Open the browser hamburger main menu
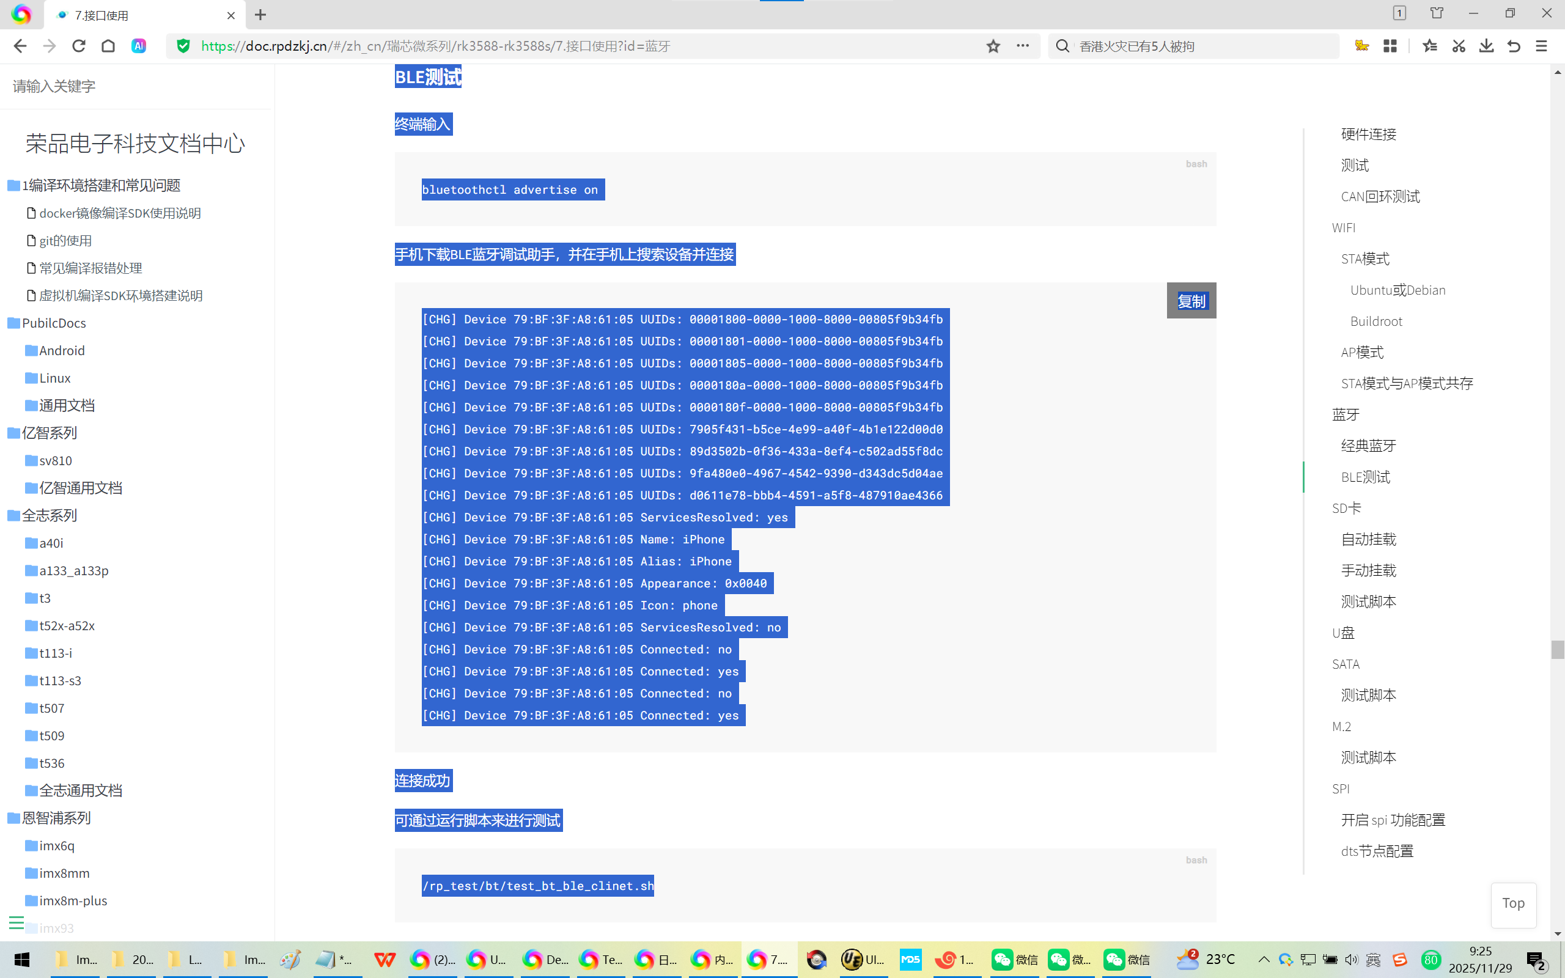This screenshot has width=1565, height=978. pyautogui.click(x=1542, y=46)
